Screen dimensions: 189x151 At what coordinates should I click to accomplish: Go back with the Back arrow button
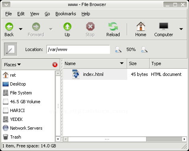click(x=9, y=29)
